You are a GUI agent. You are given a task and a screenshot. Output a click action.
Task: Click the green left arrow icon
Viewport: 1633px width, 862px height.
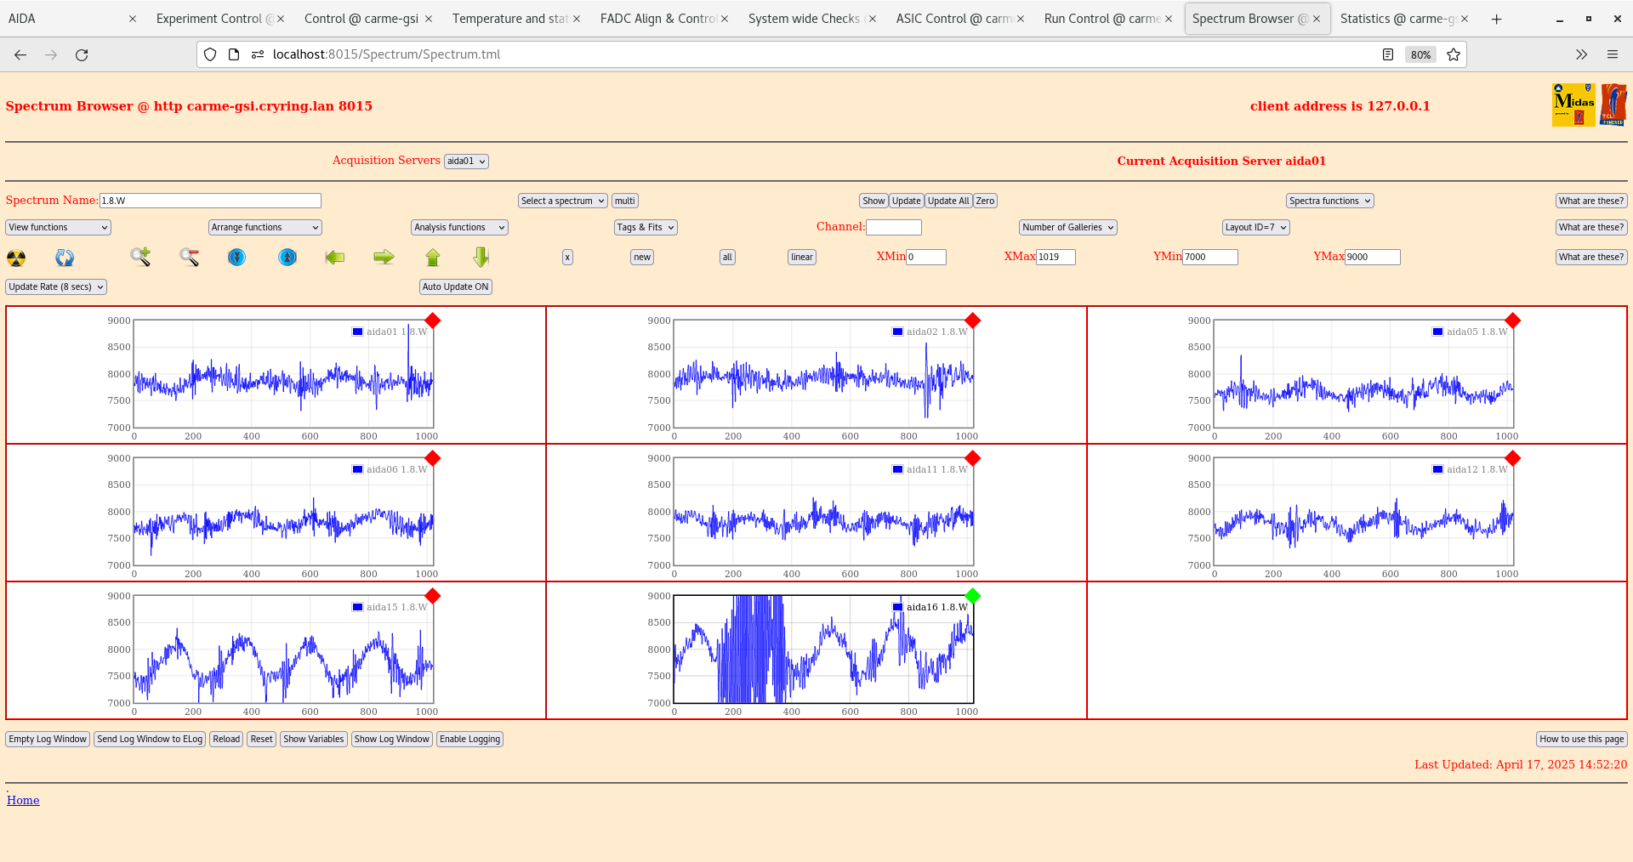click(x=335, y=257)
